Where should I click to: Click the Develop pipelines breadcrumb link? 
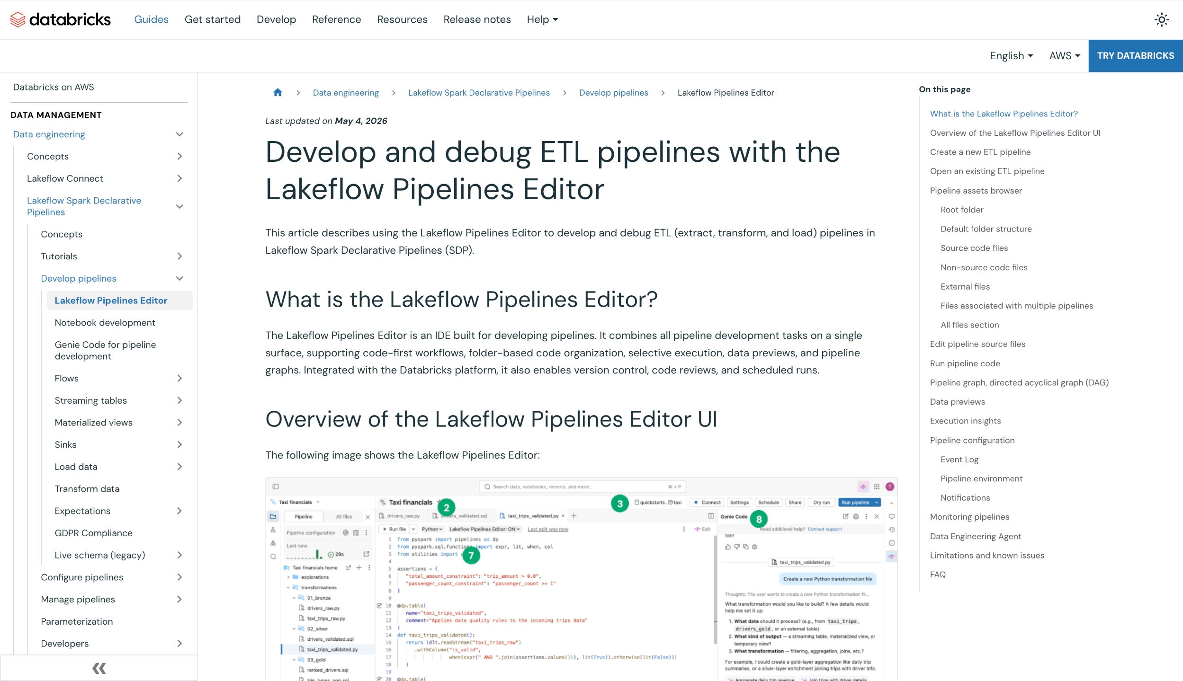tap(613, 93)
